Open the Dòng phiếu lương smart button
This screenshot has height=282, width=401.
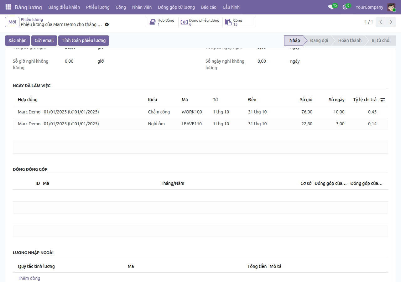pyautogui.click(x=200, y=22)
